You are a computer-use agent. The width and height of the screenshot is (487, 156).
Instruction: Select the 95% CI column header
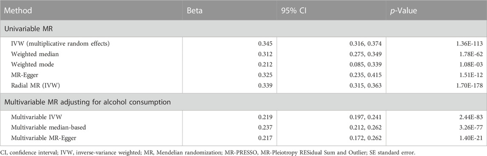[x=293, y=11]
